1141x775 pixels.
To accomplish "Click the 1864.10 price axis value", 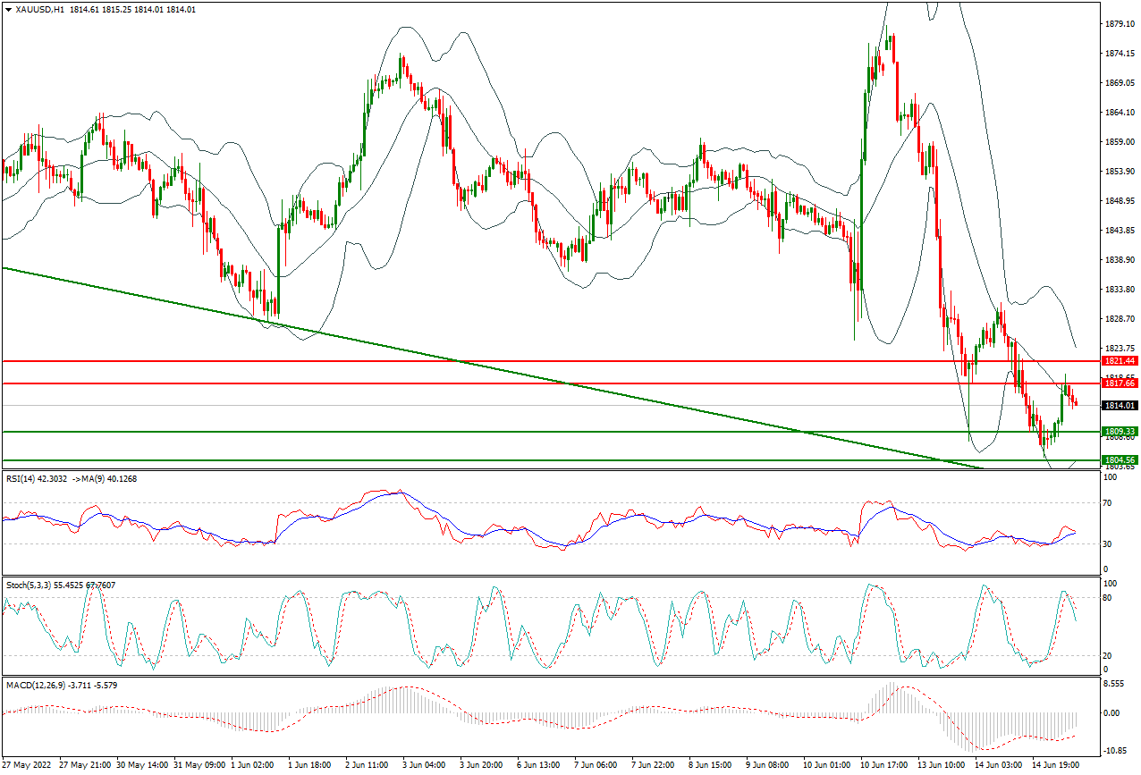I will (x=1120, y=113).
